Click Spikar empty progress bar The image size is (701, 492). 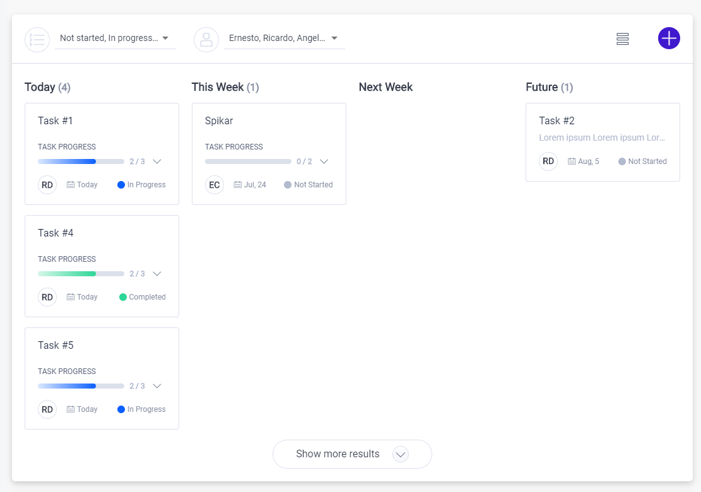[248, 161]
